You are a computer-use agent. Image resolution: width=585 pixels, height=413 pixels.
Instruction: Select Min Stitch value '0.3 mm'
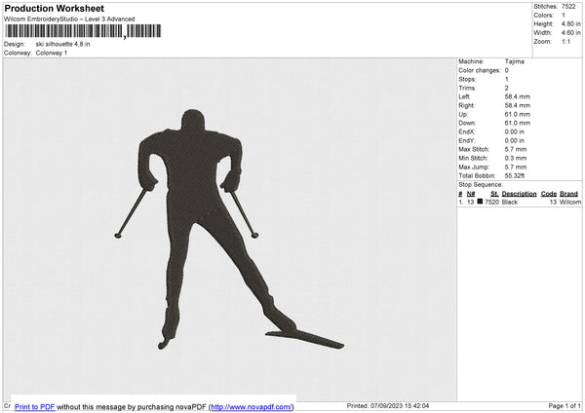tap(516, 158)
